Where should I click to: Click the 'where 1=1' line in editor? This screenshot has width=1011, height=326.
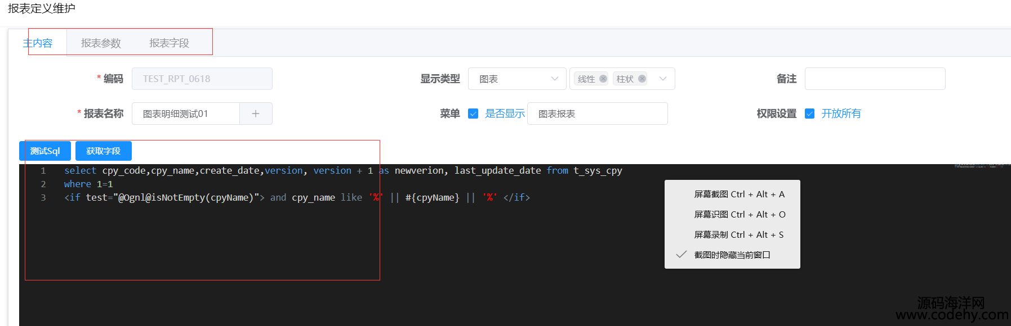[x=88, y=184]
